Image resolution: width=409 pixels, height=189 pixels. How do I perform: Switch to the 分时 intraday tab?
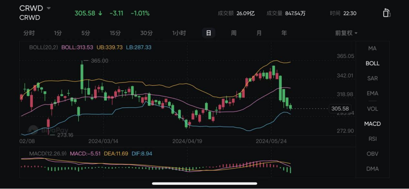coord(29,33)
